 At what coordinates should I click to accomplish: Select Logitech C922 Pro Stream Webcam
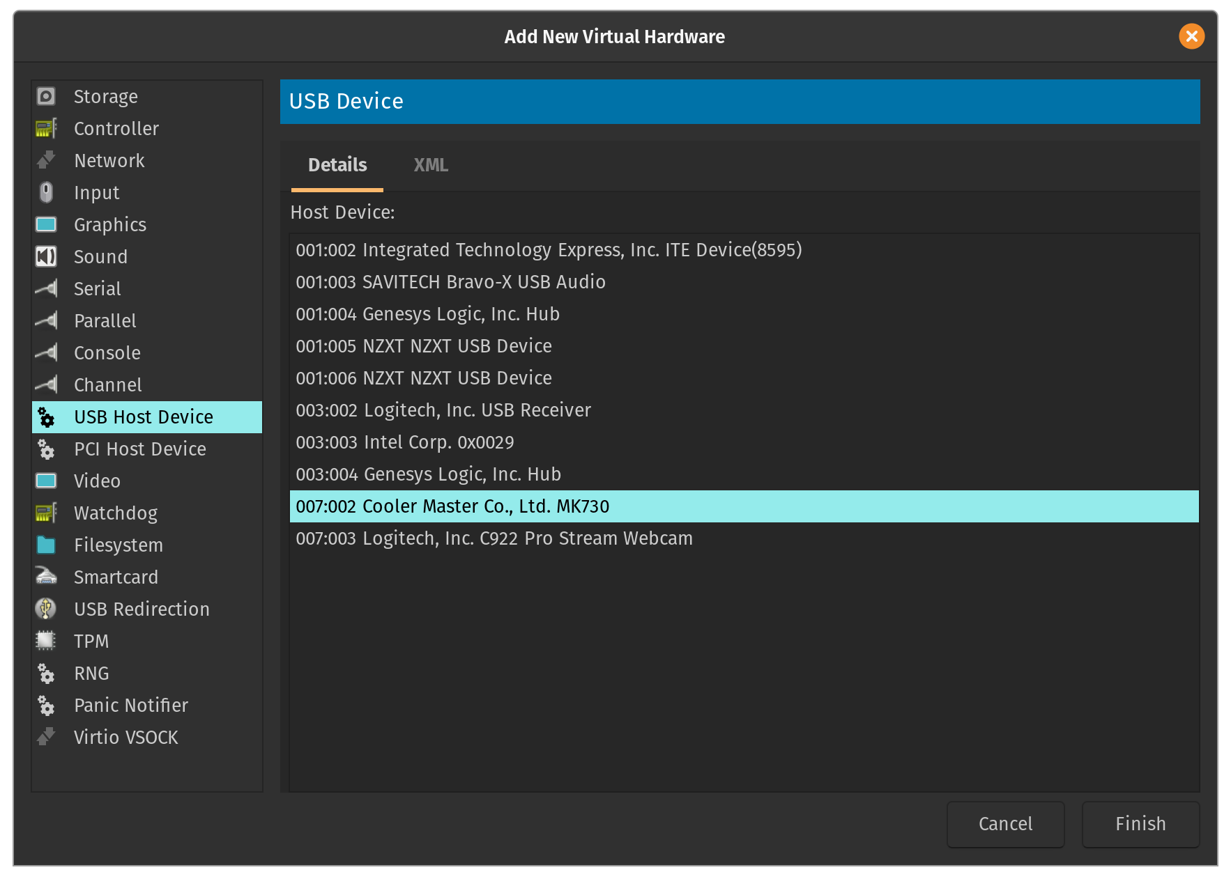pyautogui.click(x=744, y=538)
